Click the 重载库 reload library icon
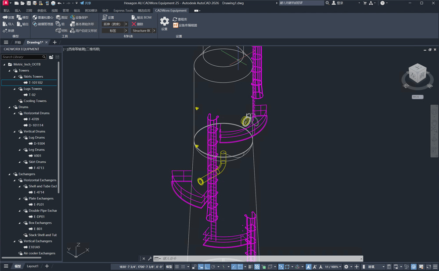 175,19
